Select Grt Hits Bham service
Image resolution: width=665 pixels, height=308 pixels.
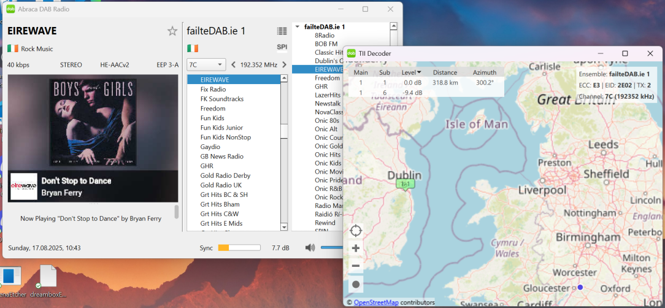[234, 204]
